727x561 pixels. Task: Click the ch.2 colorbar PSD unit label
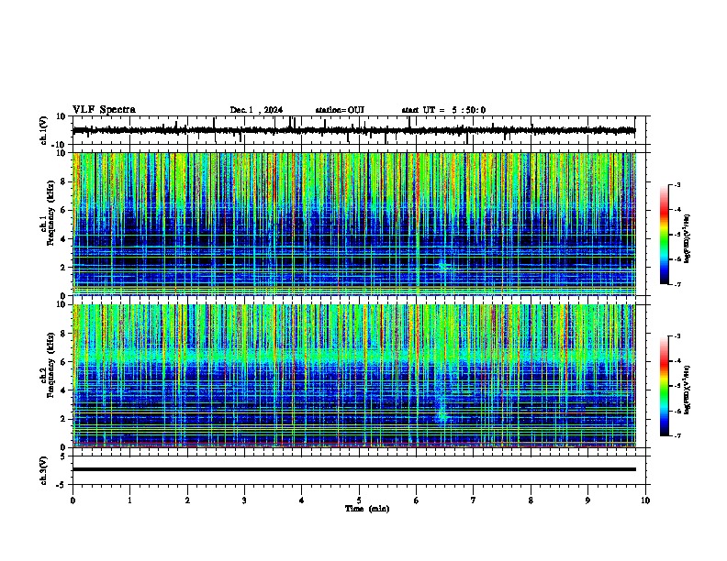tap(687, 390)
